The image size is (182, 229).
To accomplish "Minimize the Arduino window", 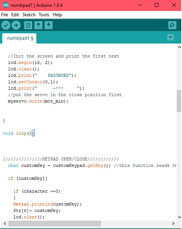I will click(140, 5).
